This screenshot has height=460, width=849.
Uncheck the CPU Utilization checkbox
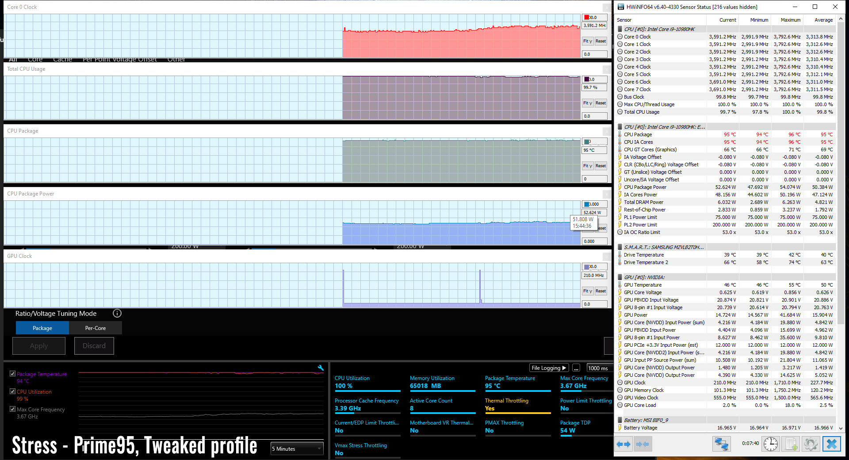pyautogui.click(x=13, y=391)
